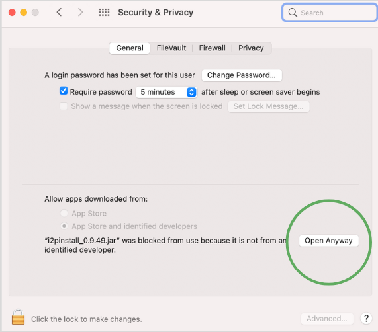Open the Privacy tab
Image resolution: width=378 pixels, height=332 pixels.
pos(251,48)
